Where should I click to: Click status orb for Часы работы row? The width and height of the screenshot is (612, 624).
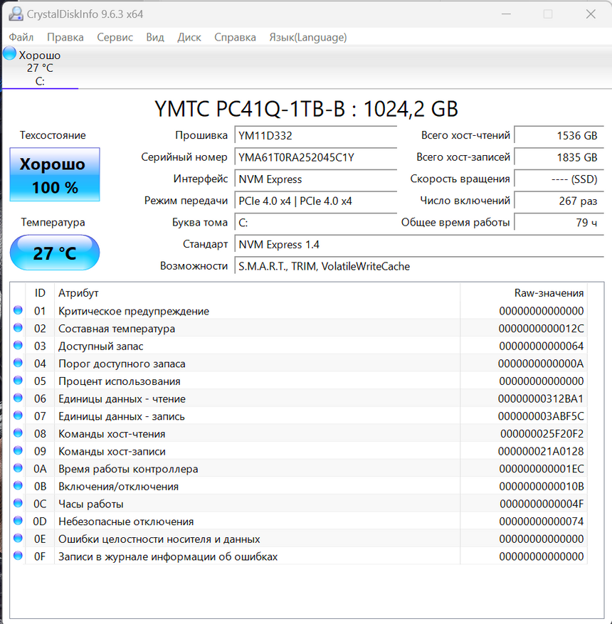point(18,503)
